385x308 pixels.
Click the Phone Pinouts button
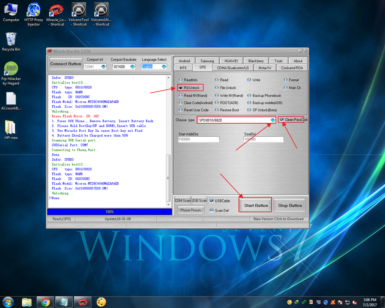[191, 210]
